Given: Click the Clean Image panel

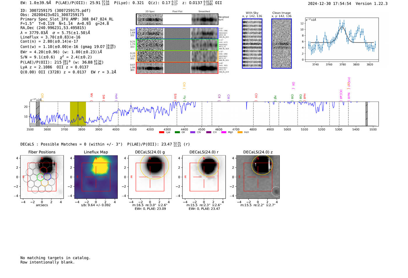Looking at the screenshot, I should click(x=282, y=43).
